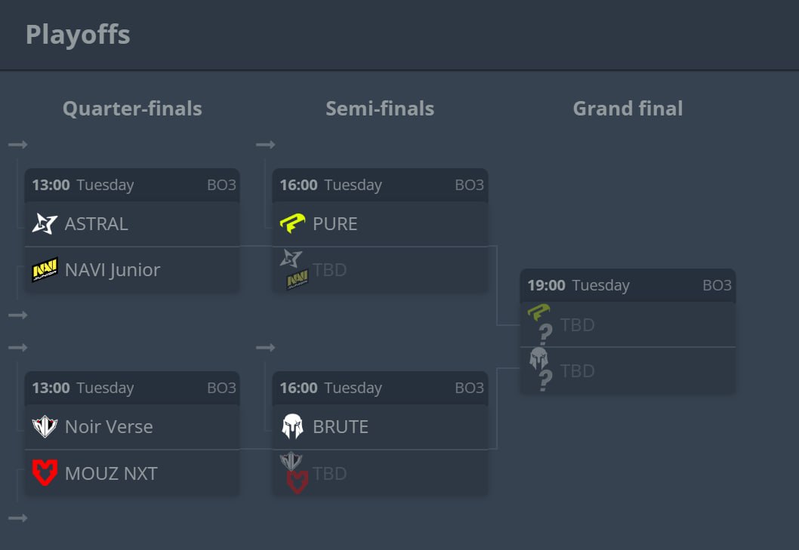Screen dimensions: 799x550
Task: Click the faded PURE logo in grand final
Action: (538, 312)
